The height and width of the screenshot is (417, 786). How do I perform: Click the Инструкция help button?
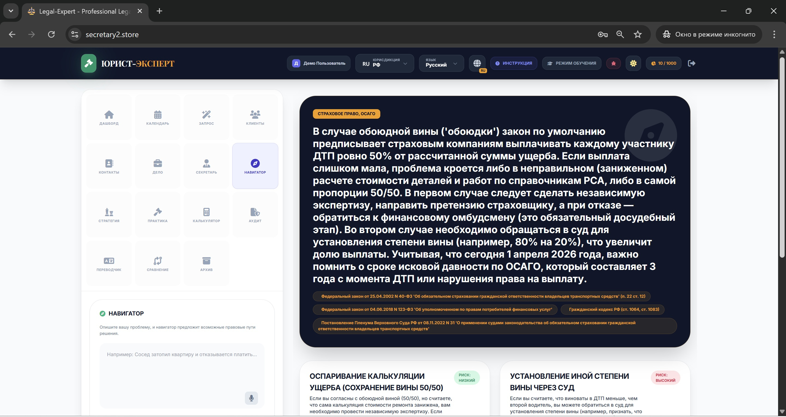click(x=514, y=63)
